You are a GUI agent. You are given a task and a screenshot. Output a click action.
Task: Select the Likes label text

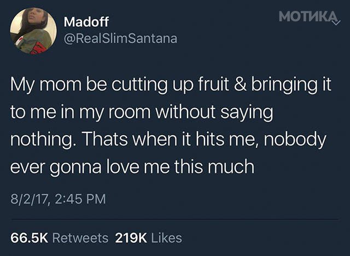point(167,238)
